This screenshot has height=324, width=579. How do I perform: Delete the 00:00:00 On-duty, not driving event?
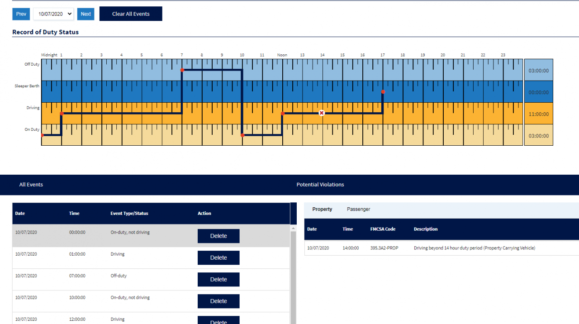[x=218, y=236]
